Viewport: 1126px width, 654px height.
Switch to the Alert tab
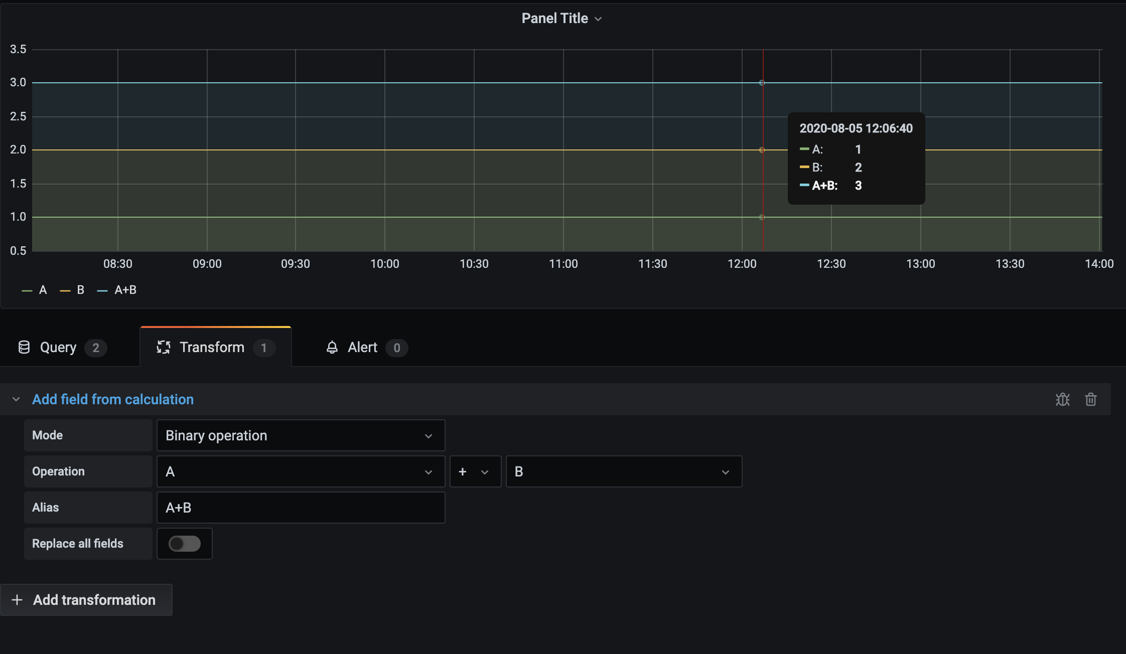point(362,347)
